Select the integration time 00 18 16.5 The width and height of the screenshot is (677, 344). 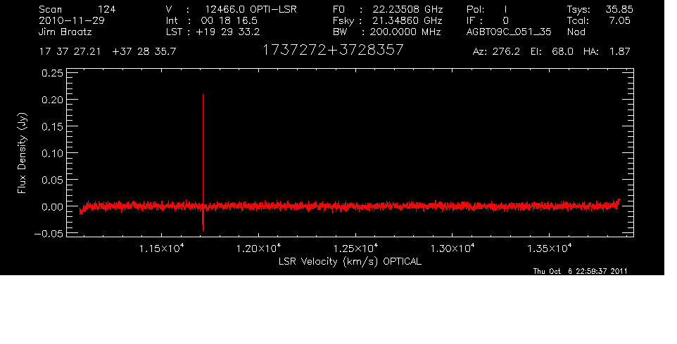229,20
